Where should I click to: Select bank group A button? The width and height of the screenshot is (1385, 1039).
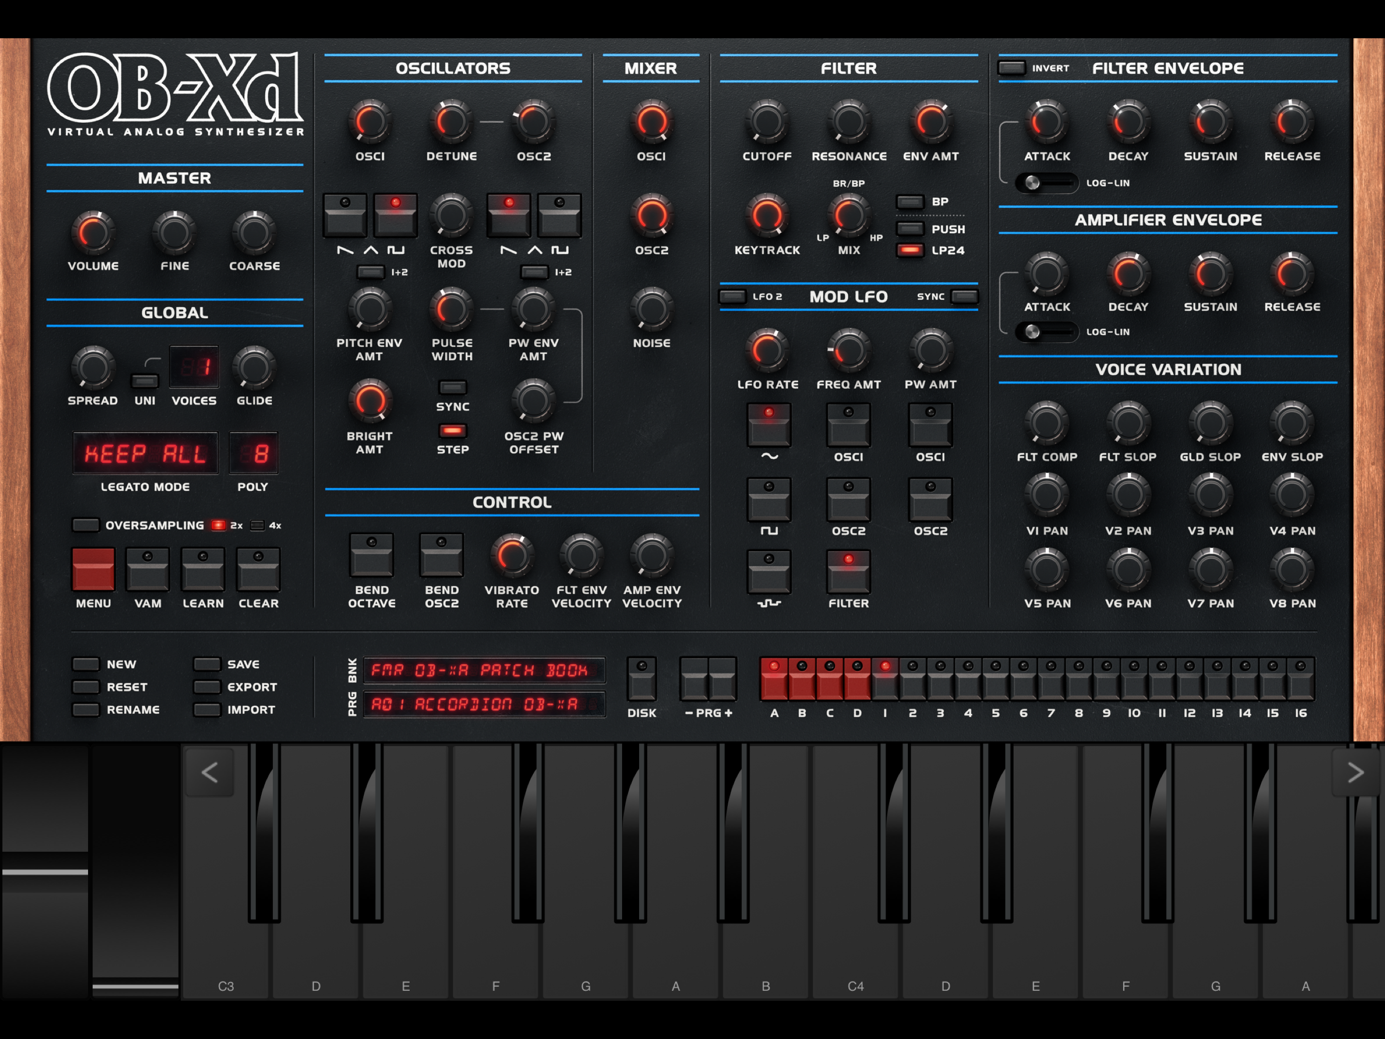coord(774,678)
